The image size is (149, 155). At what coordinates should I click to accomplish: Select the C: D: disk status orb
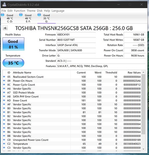[x=2, y=15]
